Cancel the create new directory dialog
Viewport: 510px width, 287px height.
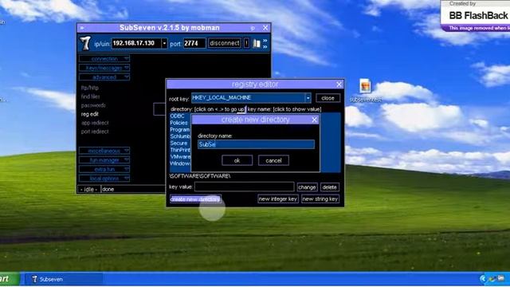pos(273,160)
